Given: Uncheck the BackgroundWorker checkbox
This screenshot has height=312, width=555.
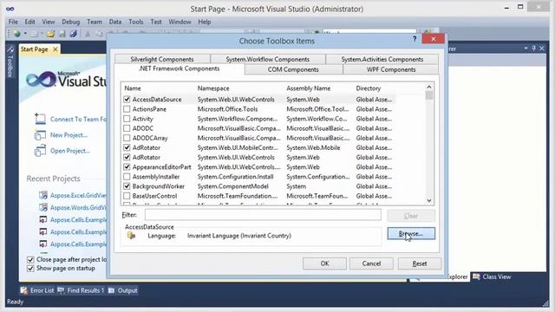Looking at the screenshot, I should pyautogui.click(x=127, y=186).
